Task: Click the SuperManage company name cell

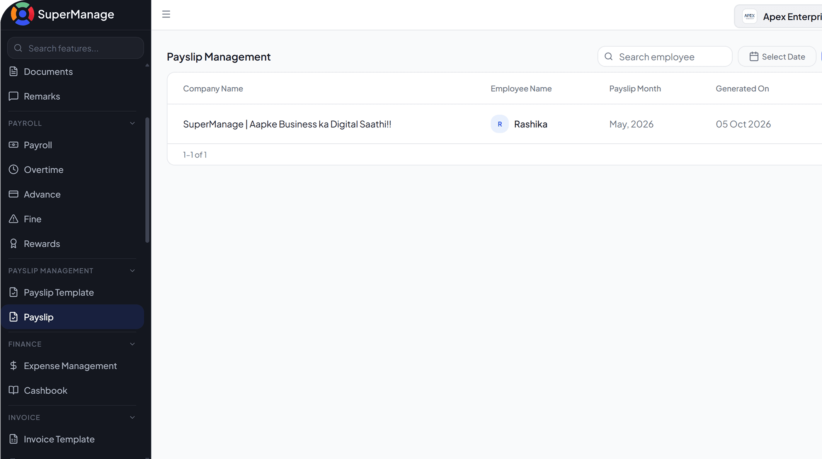Action: [x=287, y=124]
